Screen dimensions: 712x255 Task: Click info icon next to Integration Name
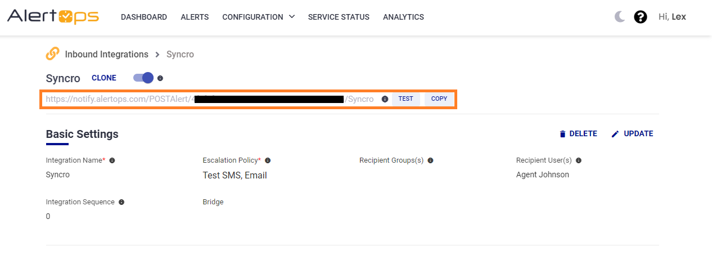pos(112,160)
